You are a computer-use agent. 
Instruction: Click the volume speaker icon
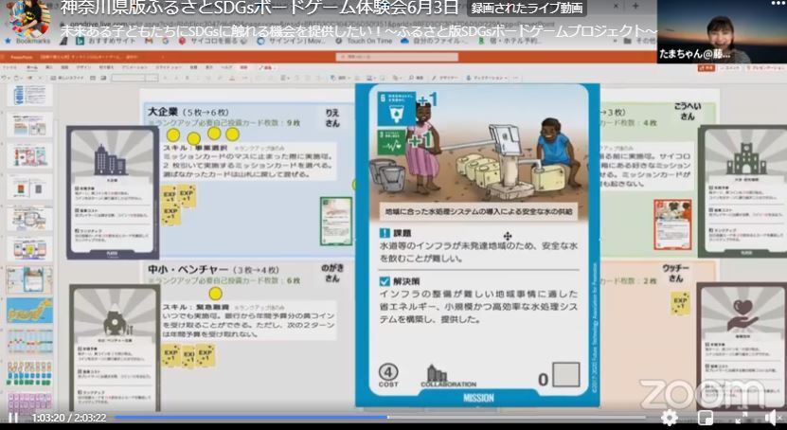click(771, 417)
